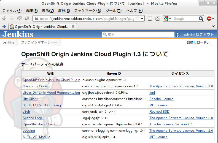This screenshot has height=143, width=218.
Task: Minimize the Firefox window
Action: pos(201,3)
